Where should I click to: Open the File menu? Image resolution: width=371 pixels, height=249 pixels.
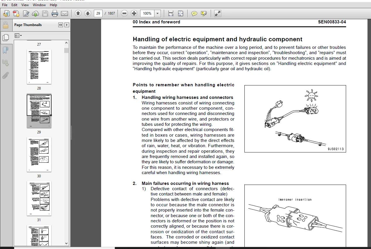[5, 5]
